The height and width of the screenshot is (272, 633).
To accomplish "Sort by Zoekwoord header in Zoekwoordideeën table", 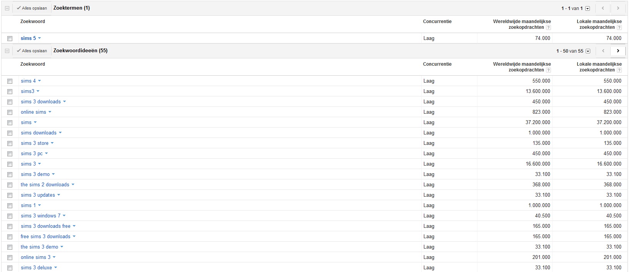I will [x=33, y=64].
